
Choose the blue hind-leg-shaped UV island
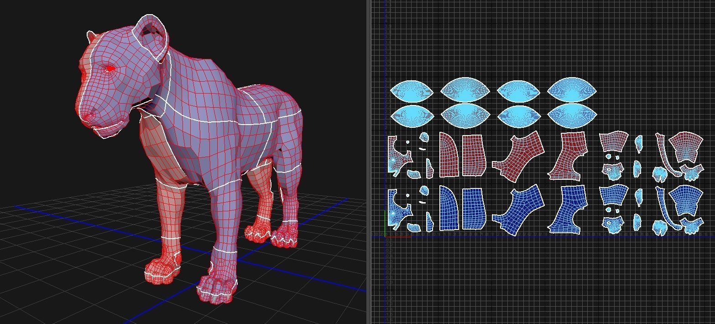[567, 209]
